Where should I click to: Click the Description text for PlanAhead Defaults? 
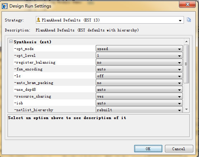click(87, 30)
